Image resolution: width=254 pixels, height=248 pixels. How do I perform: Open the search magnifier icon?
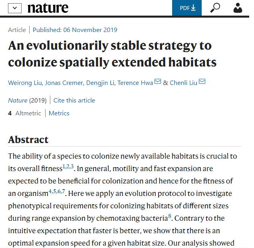pyautogui.click(x=215, y=8)
